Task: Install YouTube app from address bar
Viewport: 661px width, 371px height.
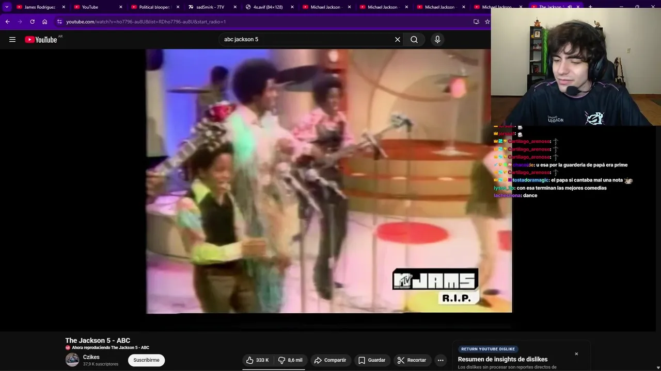Action: 476,22
